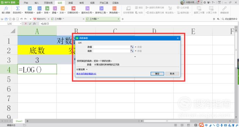
Task: Click the print icon in quick access toolbar
Action: point(14,19)
